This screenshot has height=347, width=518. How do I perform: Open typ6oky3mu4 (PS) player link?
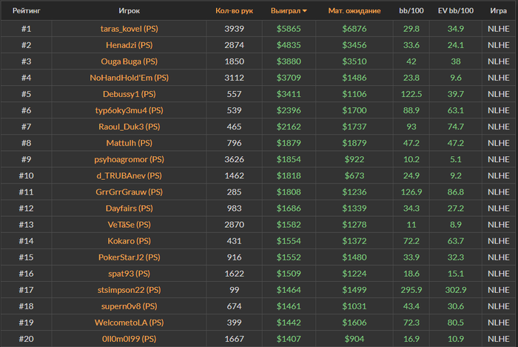(x=129, y=110)
